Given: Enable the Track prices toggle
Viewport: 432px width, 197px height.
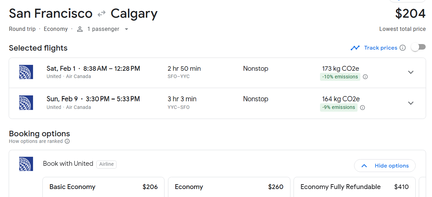Looking at the screenshot, I should (418, 48).
